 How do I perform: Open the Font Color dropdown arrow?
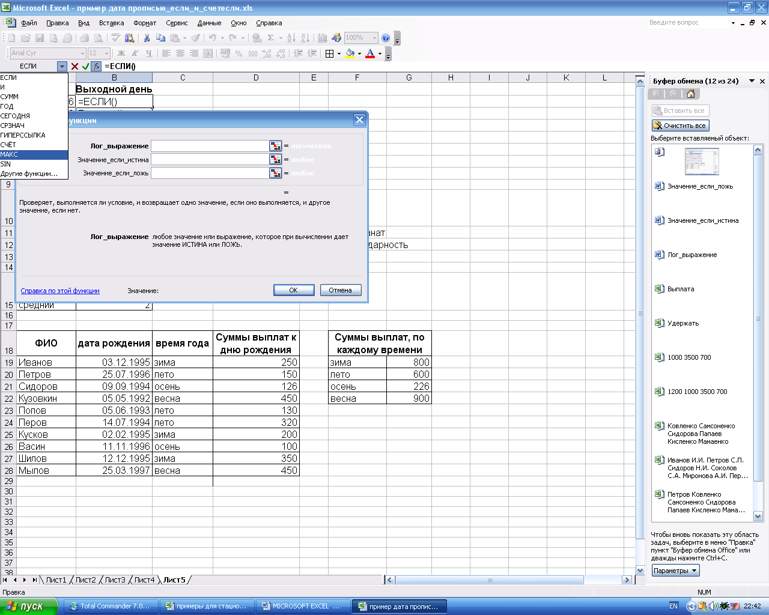pos(380,53)
